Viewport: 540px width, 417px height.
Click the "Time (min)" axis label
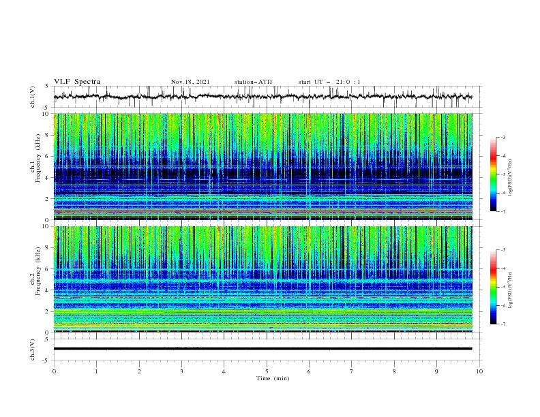tap(273, 378)
